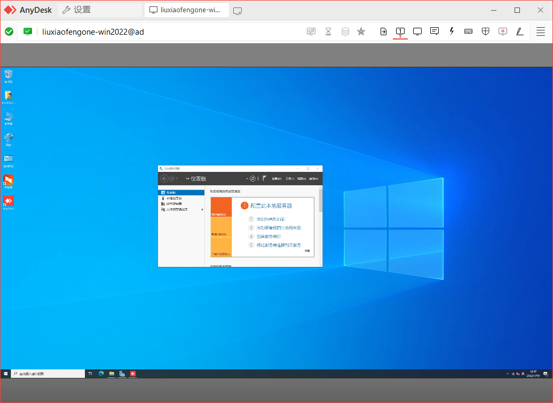Screen dimensions: 553x403
Task: Open a new session tab button
Action: click(x=238, y=10)
